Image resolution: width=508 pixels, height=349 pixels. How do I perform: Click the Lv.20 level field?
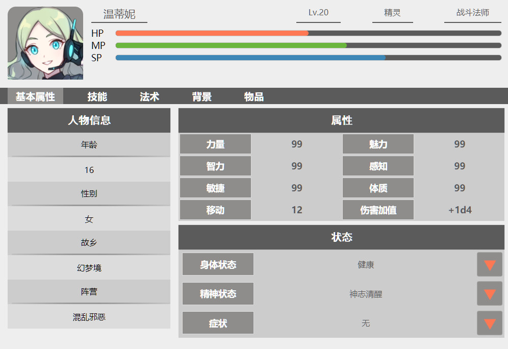(x=318, y=13)
